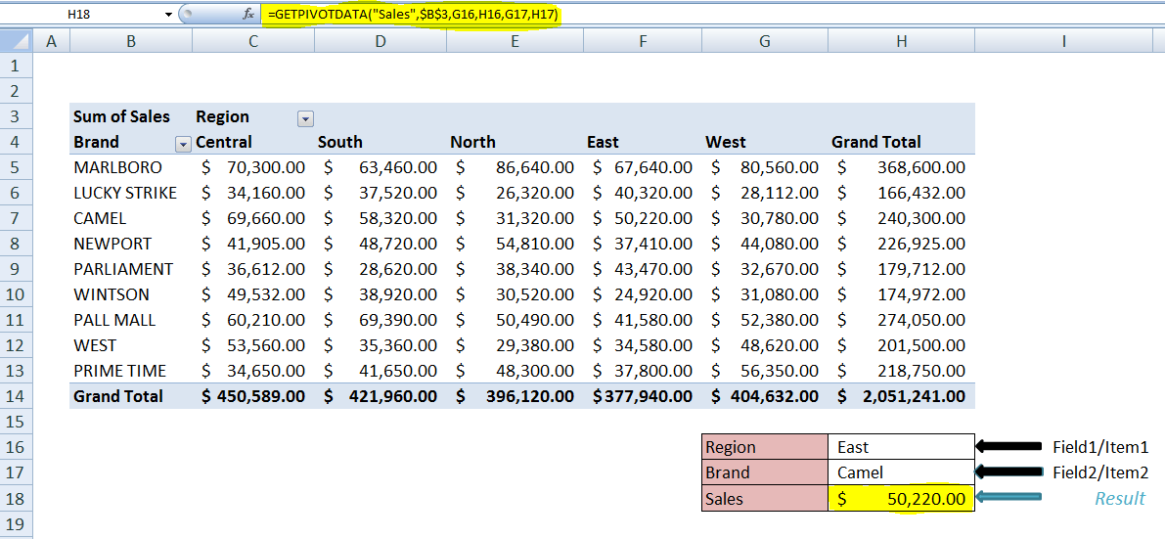Click the Central column heading cell
The height and width of the screenshot is (539, 1165).
point(253,142)
